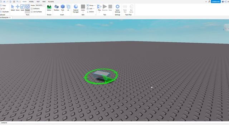
Task: Open the Mode Geometric dropdown
Action: (40, 5)
